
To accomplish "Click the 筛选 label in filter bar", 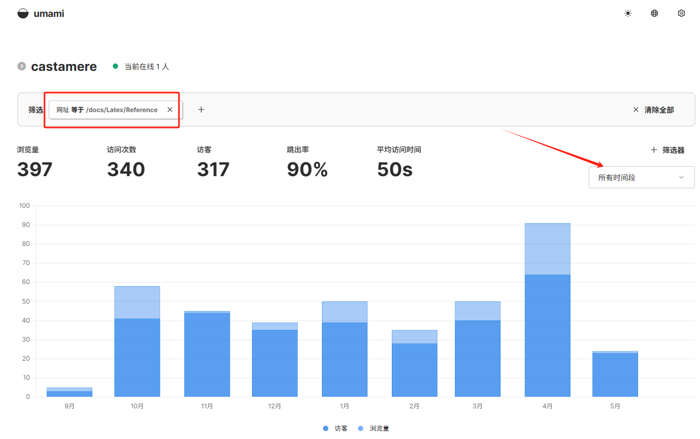I will tap(35, 109).
